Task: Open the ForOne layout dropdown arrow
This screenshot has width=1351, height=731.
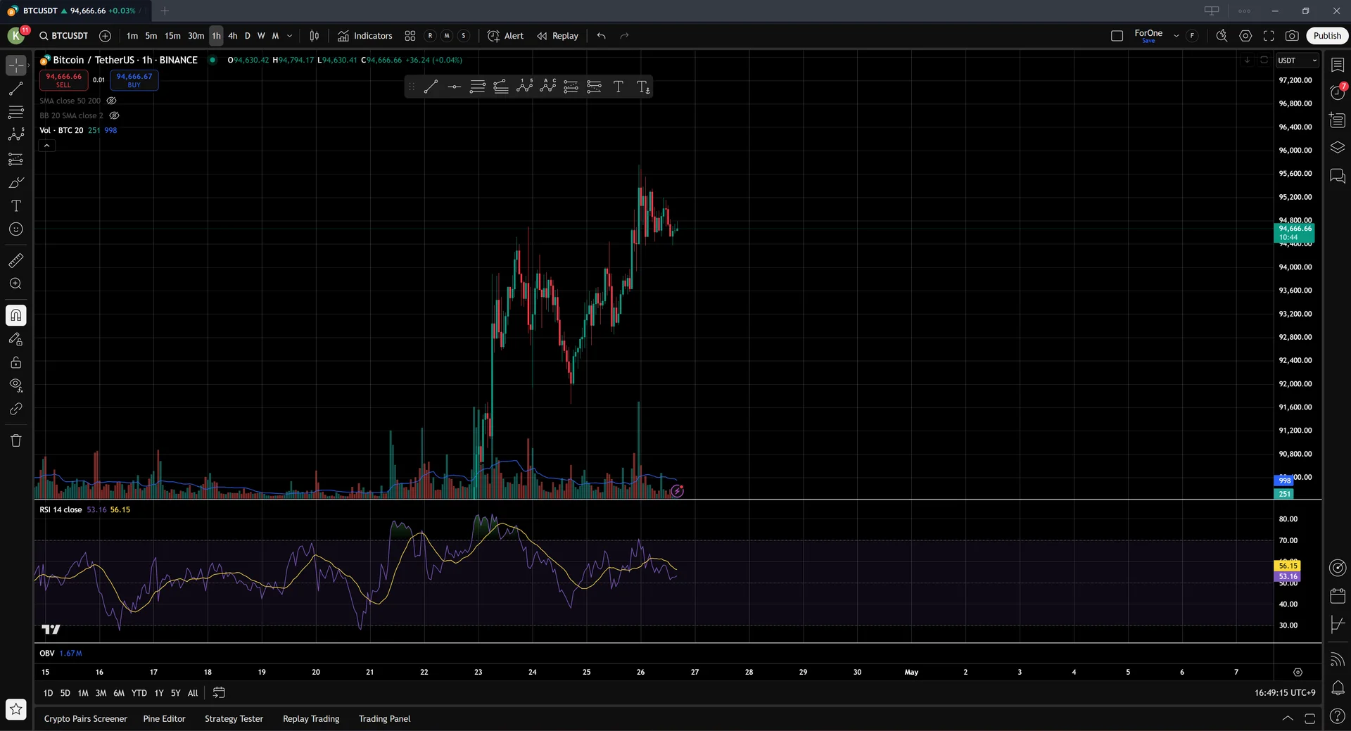Action: [x=1176, y=36]
